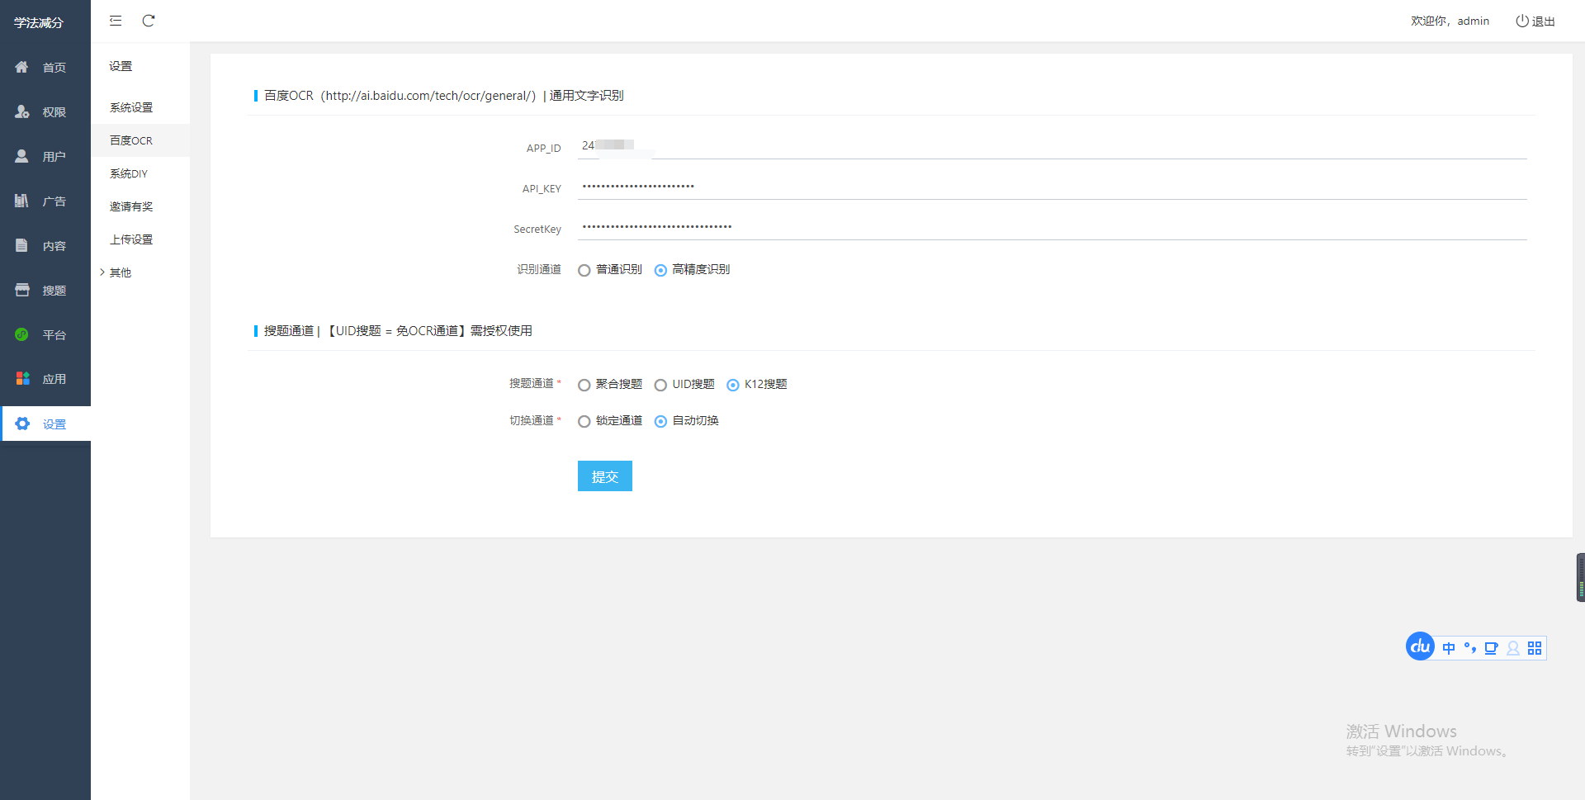Screen dimensions: 1585x800
Task: Open the IME toolbox grid icon
Action: [1535, 648]
